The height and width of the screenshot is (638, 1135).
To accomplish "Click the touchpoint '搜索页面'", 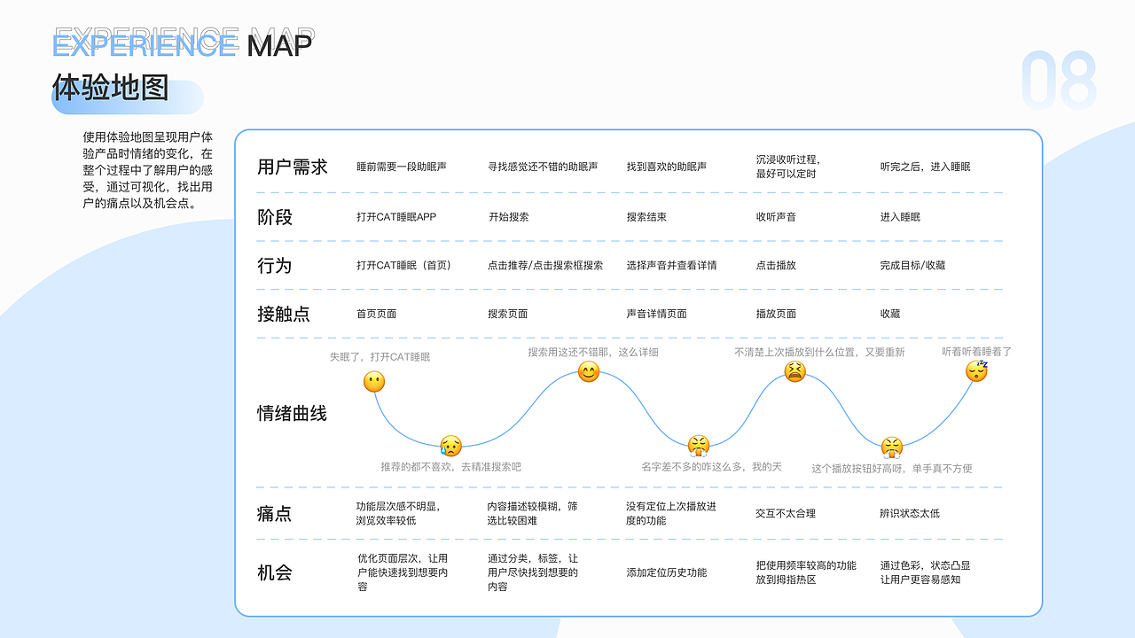I will [508, 314].
